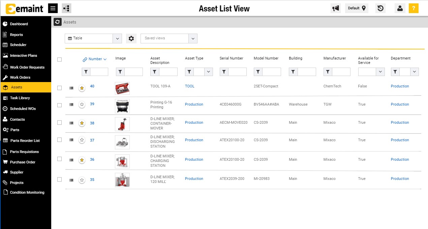This screenshot has width=428, height=229.
Task: Open Available for Service filter dropdown
Action: pyautogui.click(x=380, y=72)
